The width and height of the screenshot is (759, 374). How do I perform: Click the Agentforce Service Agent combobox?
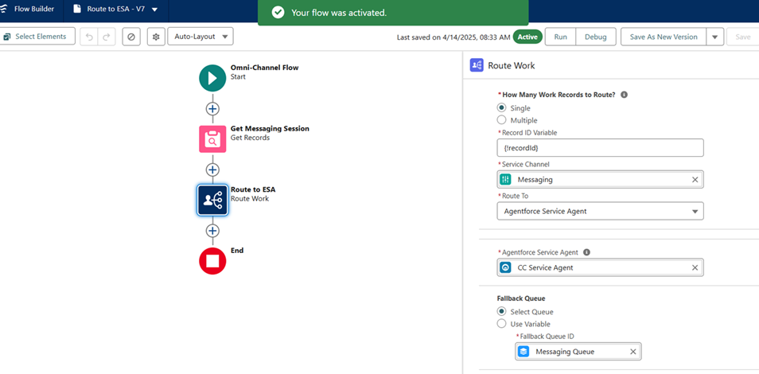[x=600, y=267]
